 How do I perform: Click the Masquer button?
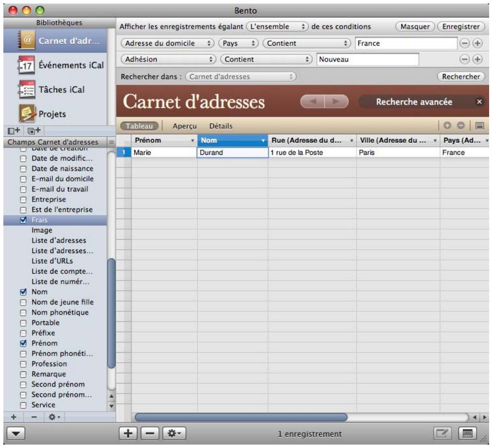tap(415, 26)
